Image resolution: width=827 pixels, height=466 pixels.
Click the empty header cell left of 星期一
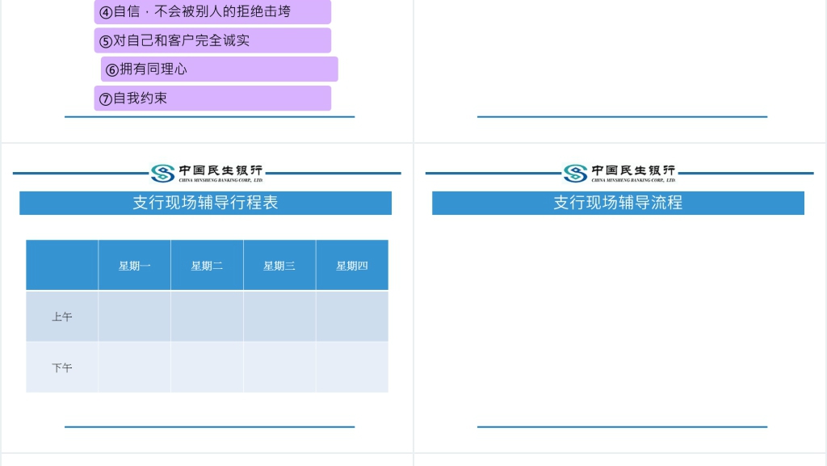62,266
